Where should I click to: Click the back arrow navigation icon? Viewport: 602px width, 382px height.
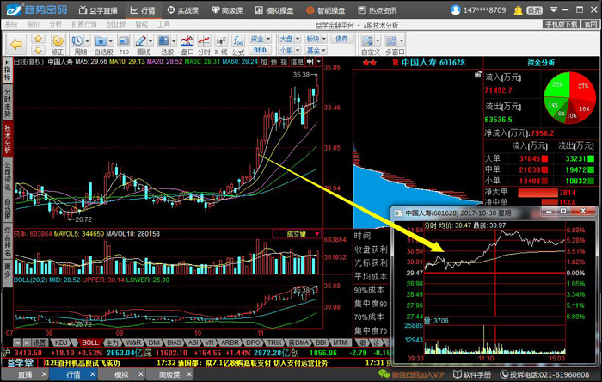(x=15, y=44)
